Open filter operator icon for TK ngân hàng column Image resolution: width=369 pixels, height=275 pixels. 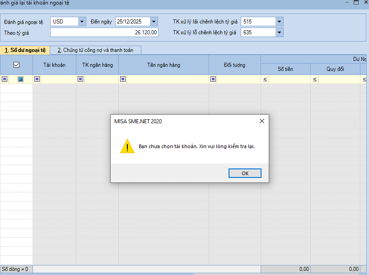[x=80, y=79]
